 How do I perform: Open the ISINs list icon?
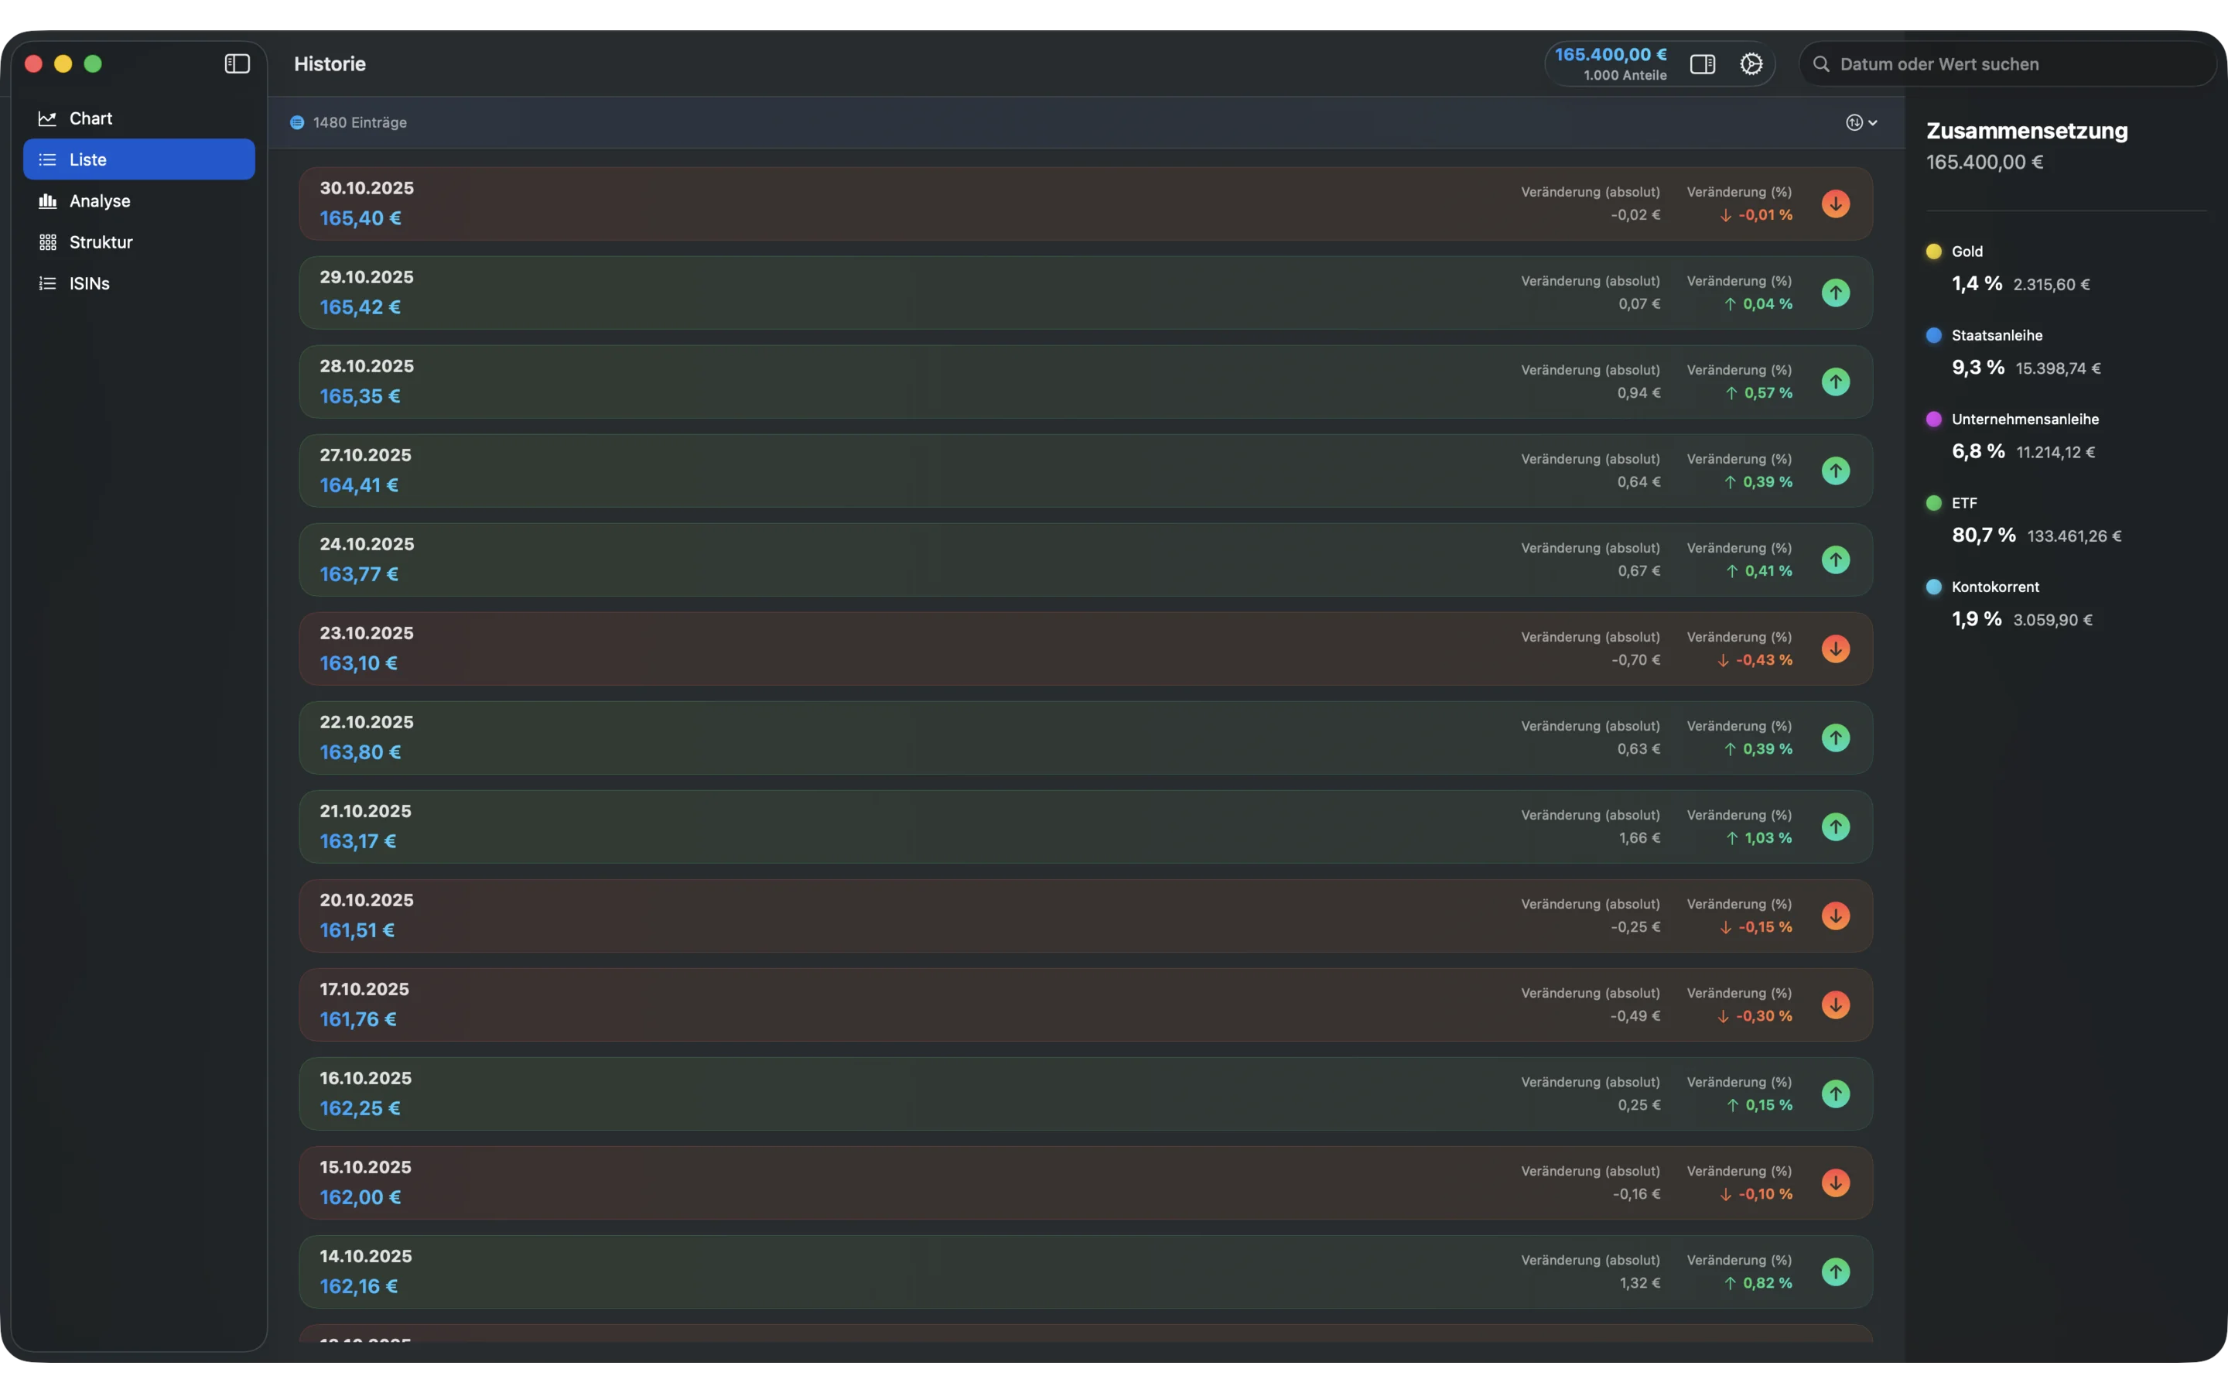coord(47,282)
